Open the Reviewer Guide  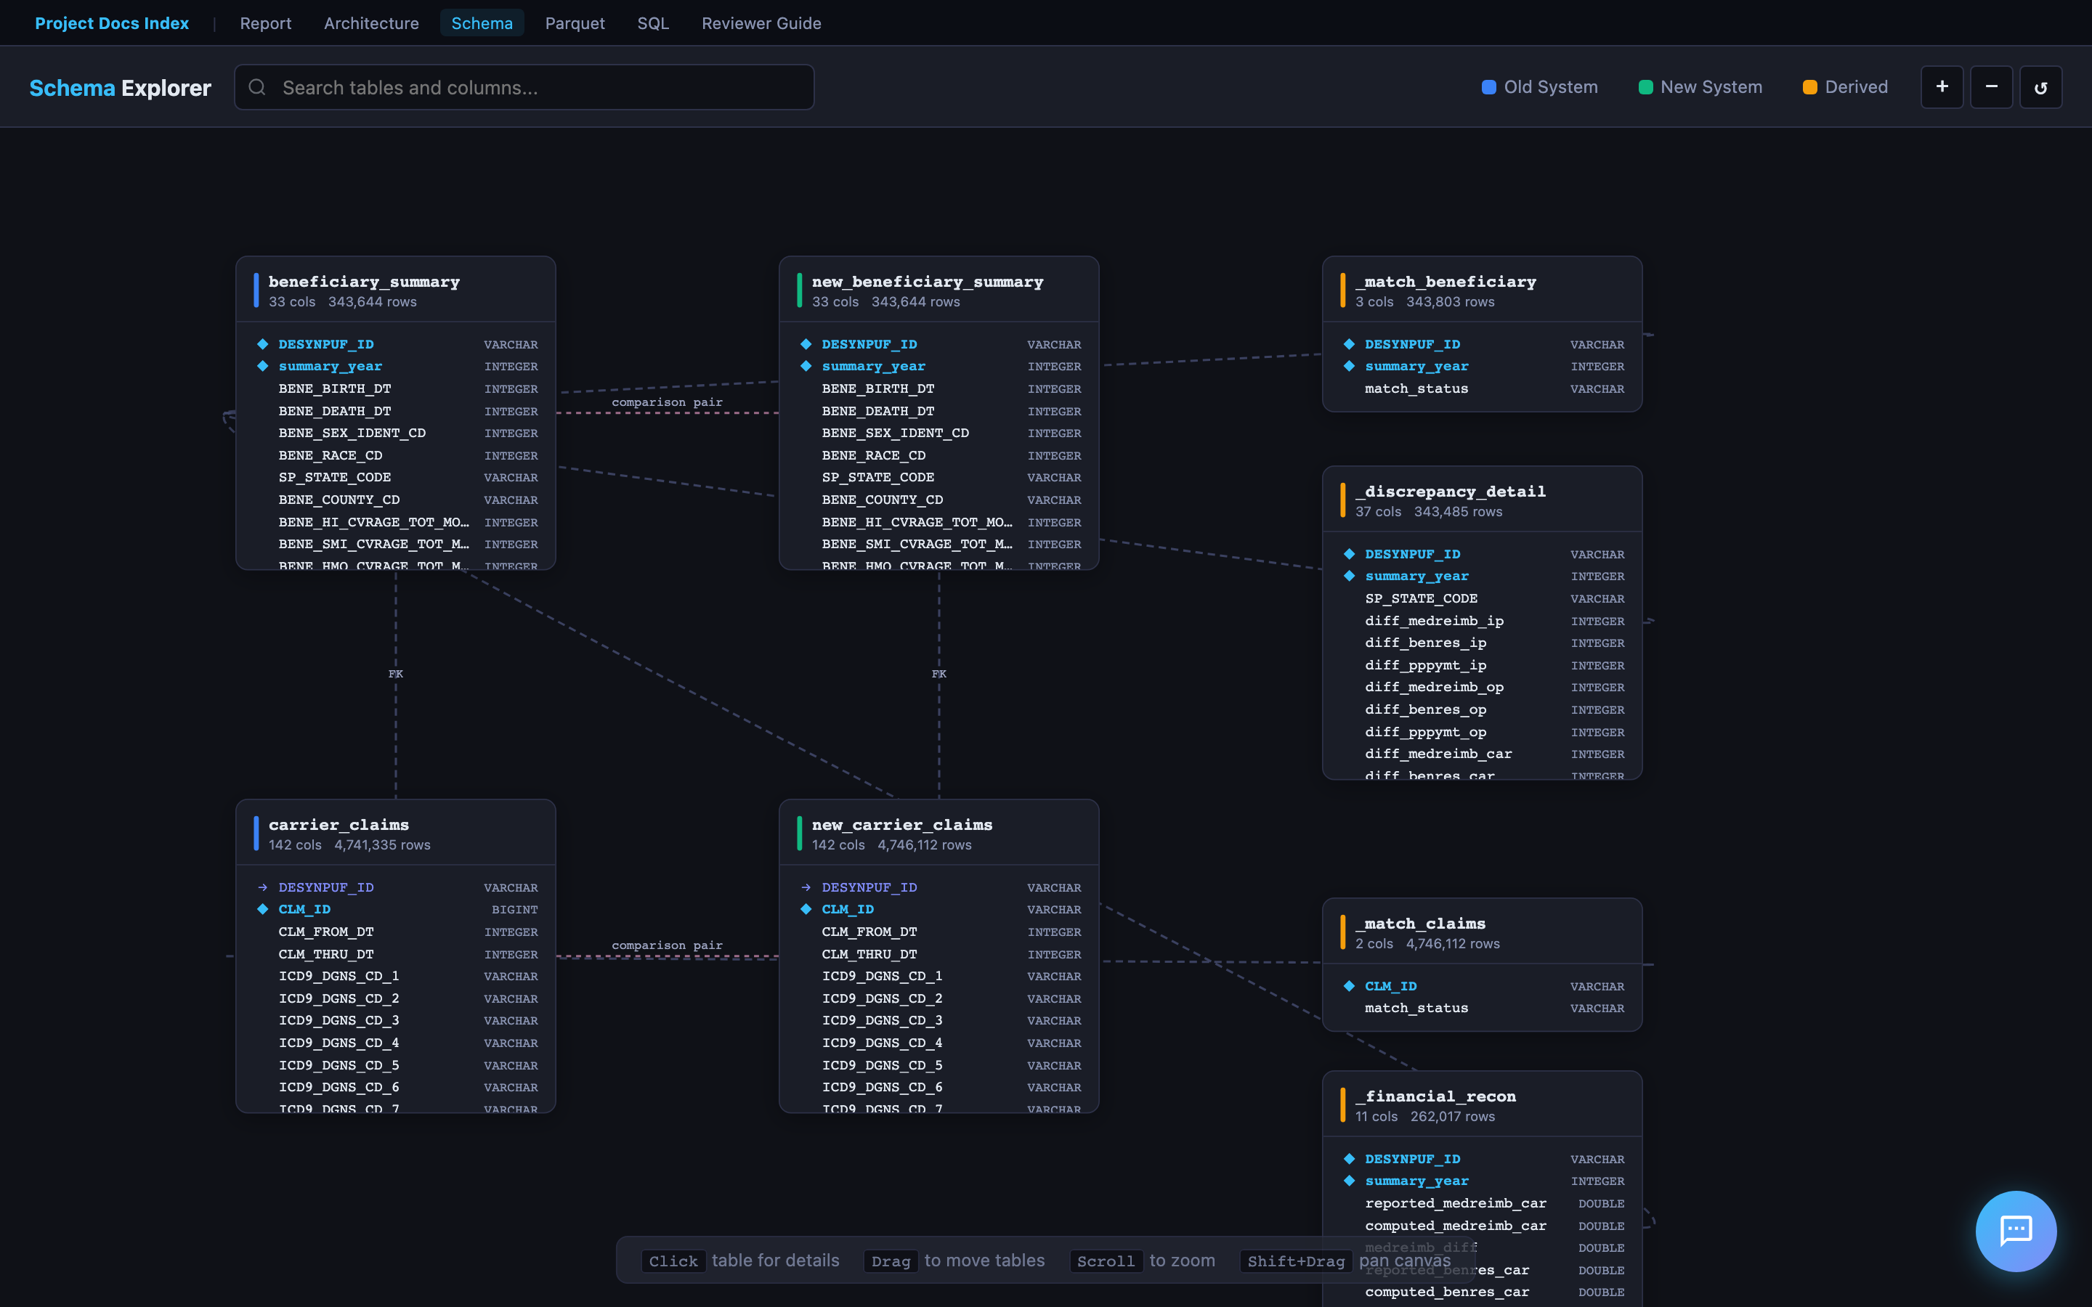click(761, 23)
